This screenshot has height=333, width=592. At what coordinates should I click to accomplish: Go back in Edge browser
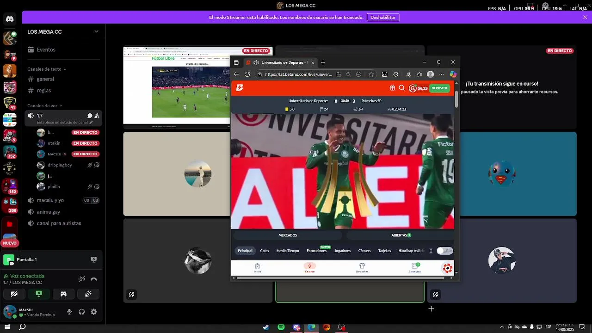[236, 74]
